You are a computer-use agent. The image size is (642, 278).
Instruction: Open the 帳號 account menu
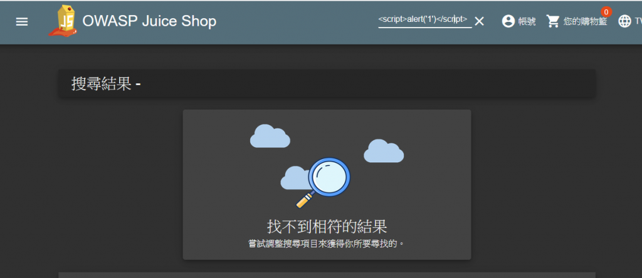(x=519, y=21)
